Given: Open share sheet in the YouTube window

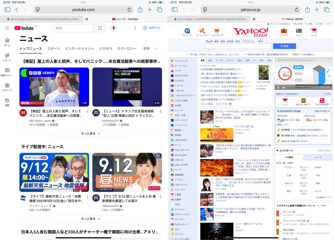Looking at the screenshot, I should pyautogui.click(x=140, y=9).
